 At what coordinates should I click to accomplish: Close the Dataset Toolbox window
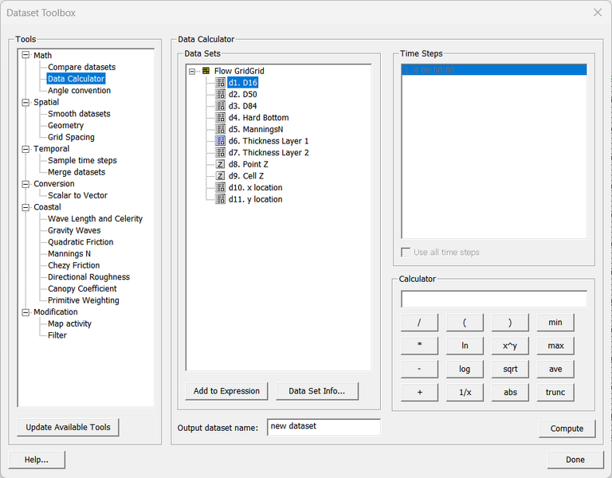click(x=598, y=13)
